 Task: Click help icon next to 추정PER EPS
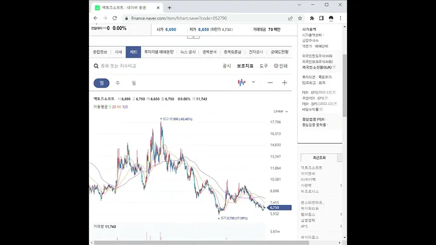(x=326, y=98)
